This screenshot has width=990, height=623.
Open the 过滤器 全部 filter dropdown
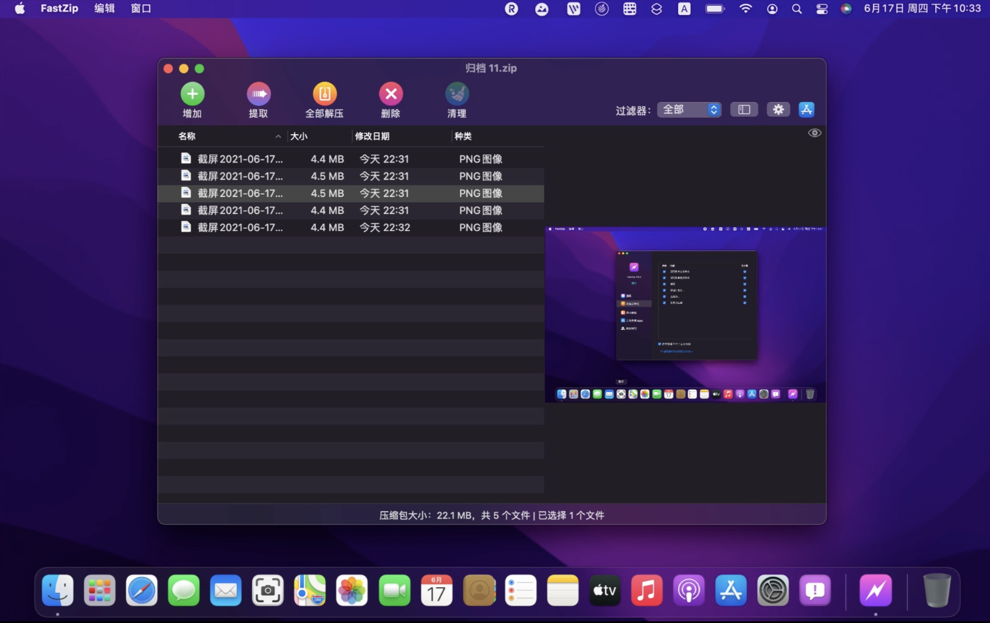click(x=689, y=109)
